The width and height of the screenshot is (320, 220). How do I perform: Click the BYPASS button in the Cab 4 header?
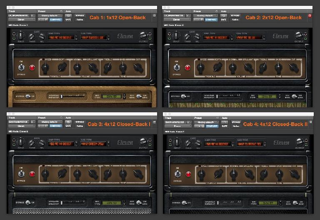click(x=236, y=122)
